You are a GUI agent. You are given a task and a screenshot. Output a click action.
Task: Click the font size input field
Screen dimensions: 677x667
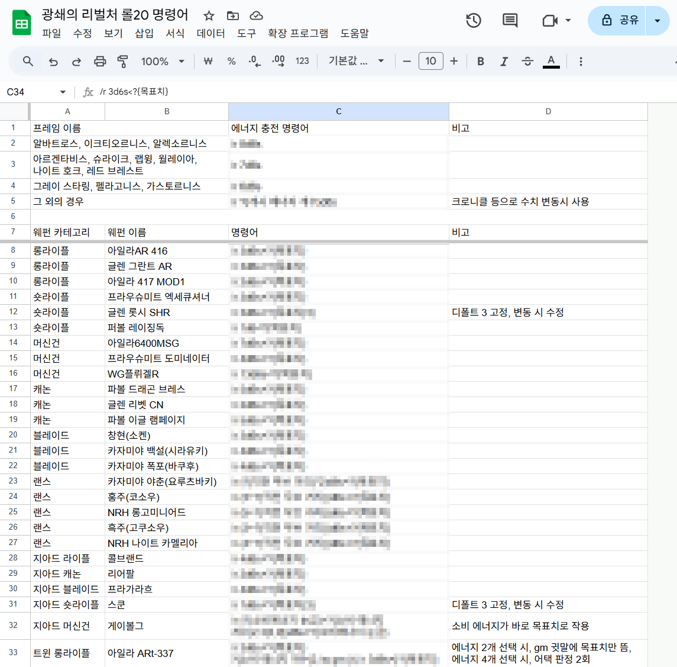click(430, 62)
